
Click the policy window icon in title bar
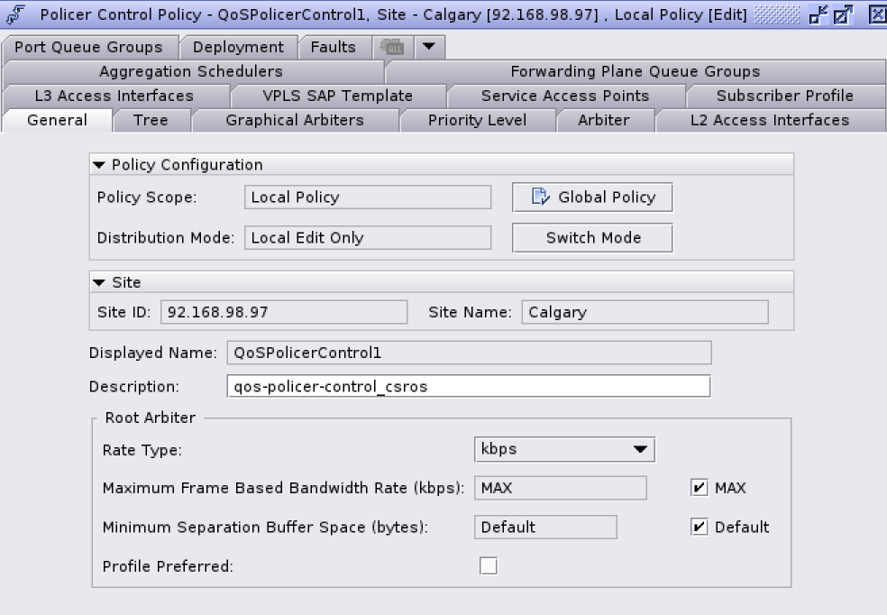pyautogui.click(x=15, y=14)
